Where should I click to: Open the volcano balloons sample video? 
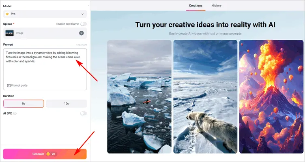[271, 97]
